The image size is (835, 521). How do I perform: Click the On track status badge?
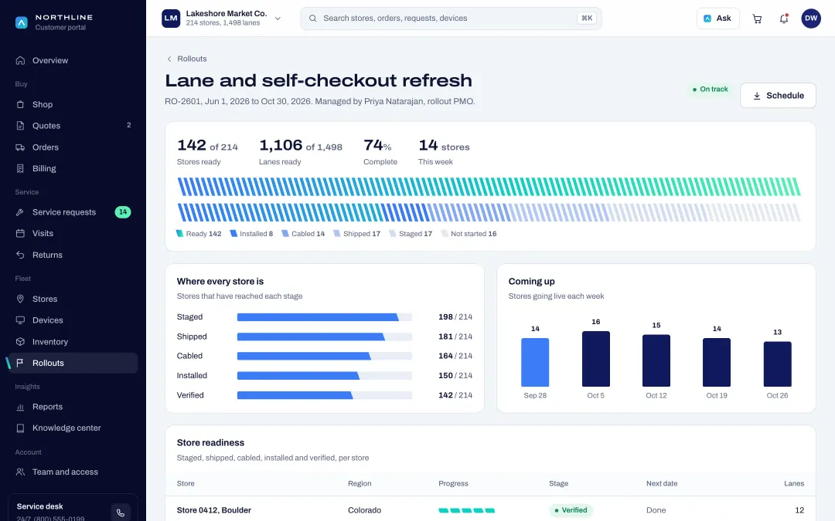point(710,90)
